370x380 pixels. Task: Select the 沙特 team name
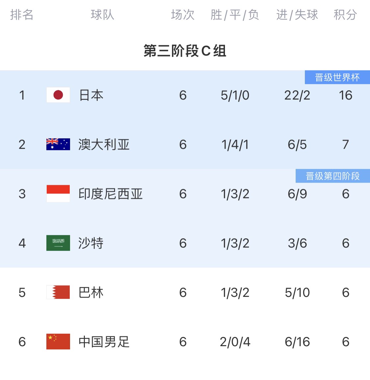[x=91, y=243]
